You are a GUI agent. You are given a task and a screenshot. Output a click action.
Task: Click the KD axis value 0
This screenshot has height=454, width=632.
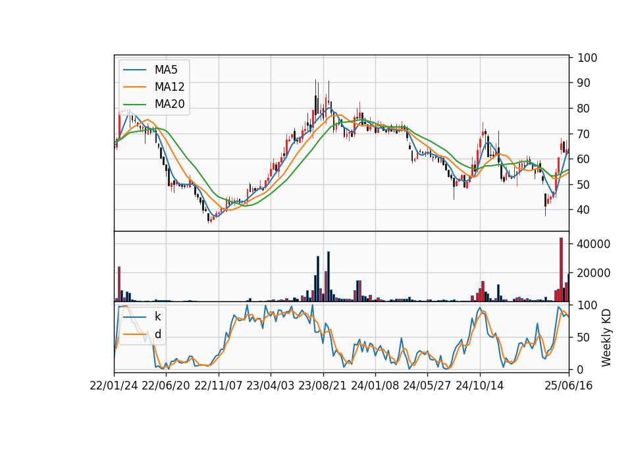(x=581, y=369)
